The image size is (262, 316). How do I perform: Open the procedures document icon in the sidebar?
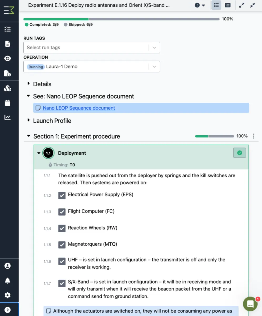(8, 44)
